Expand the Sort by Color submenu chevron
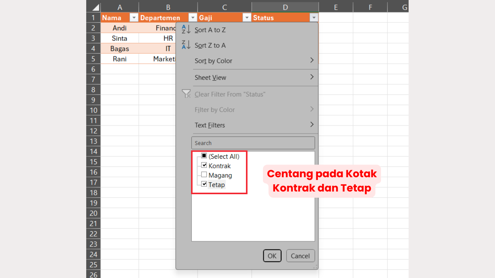The width and height of the screenshot is (495, 278). [x=312, y=60]
